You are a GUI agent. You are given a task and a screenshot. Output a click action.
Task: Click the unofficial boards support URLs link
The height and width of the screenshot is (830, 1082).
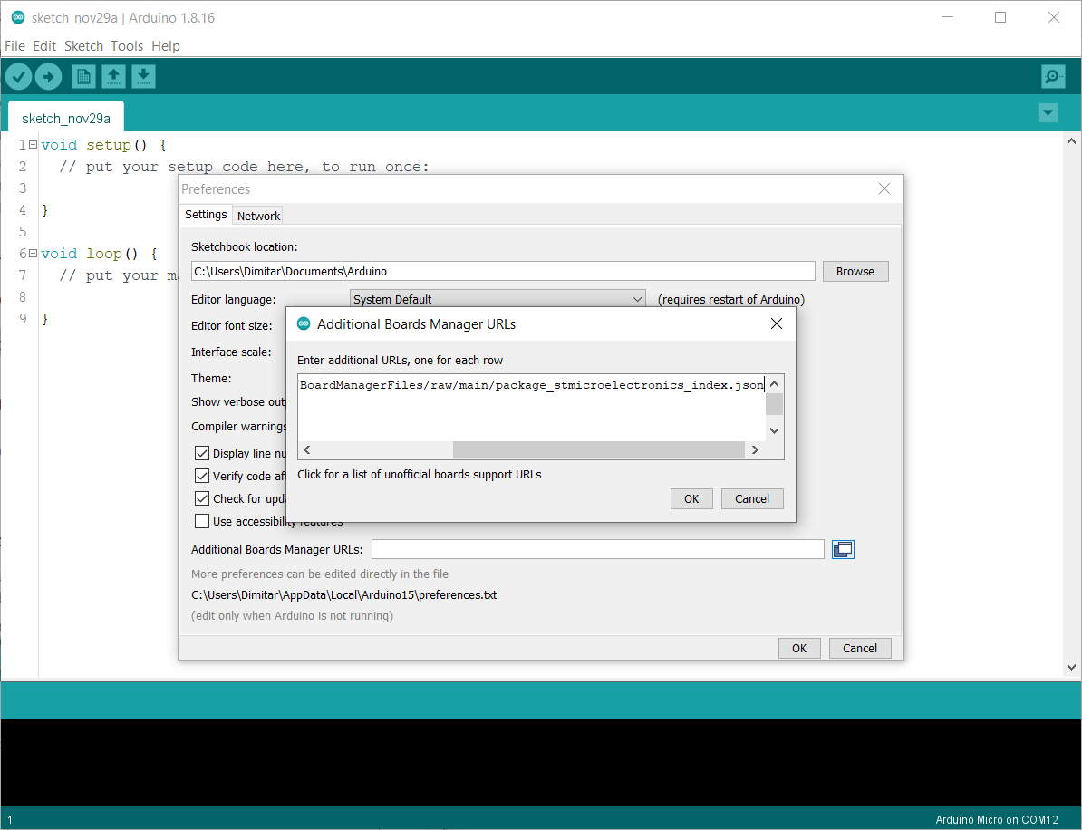(419, 475)
